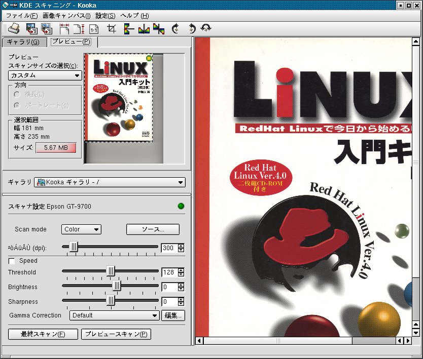Click the ソース... button
The height and width of the screenshot is (359, 423).
click(153, 229)
